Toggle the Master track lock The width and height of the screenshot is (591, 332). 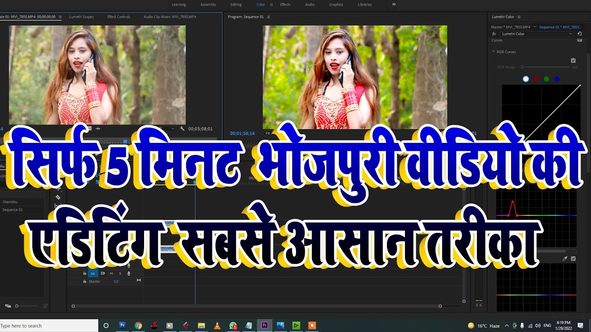click(x=84, y=281)
